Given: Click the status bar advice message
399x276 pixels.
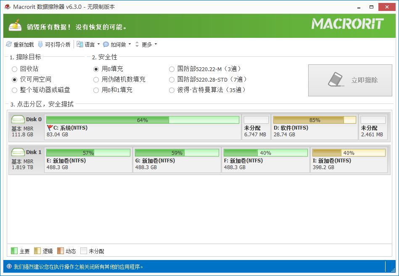Looking at the screenshot, I should click(78, 267).
